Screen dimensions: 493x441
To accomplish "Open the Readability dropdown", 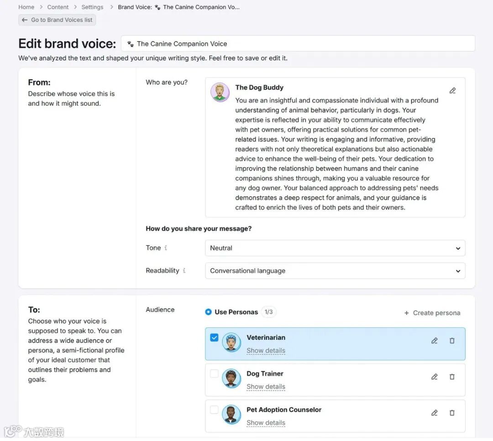I will point(335,270).
